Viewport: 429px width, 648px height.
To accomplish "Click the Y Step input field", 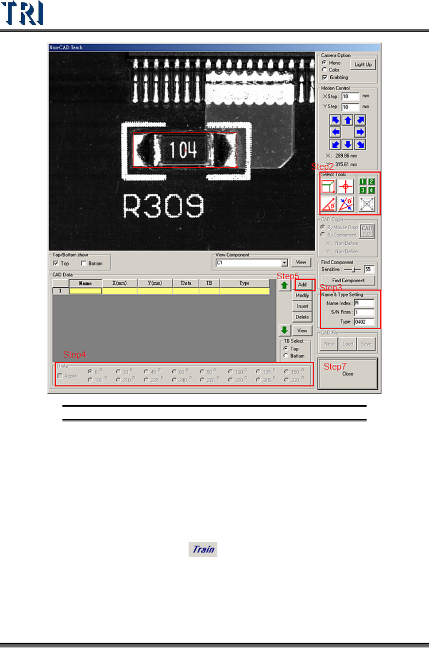I will 351,107.
